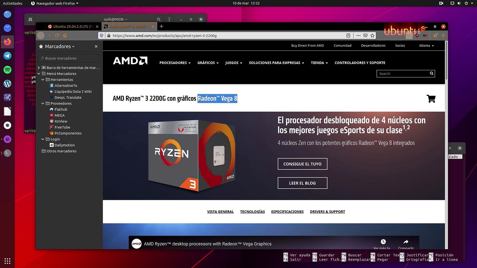
Task: Click the video watch later clock icon
Action: (383, 242)
